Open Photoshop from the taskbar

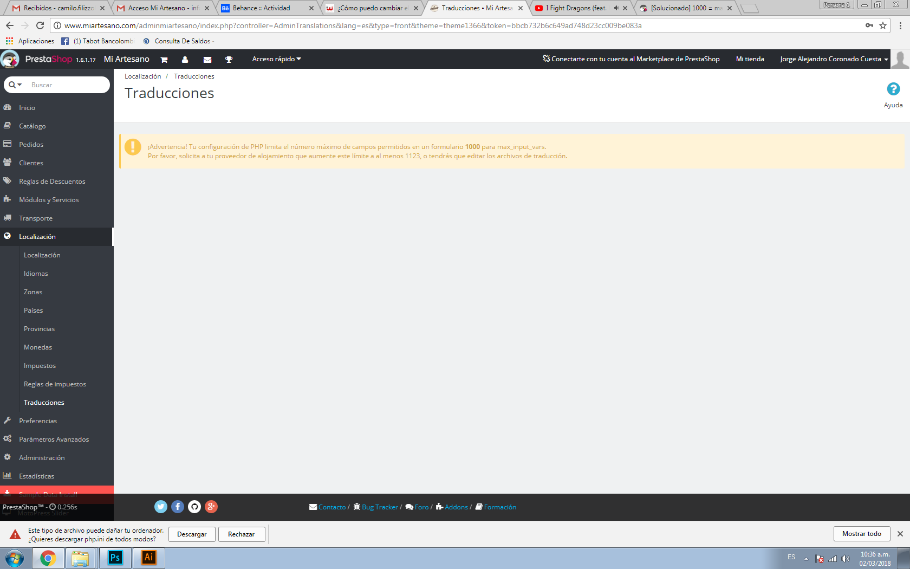point(115,558)
